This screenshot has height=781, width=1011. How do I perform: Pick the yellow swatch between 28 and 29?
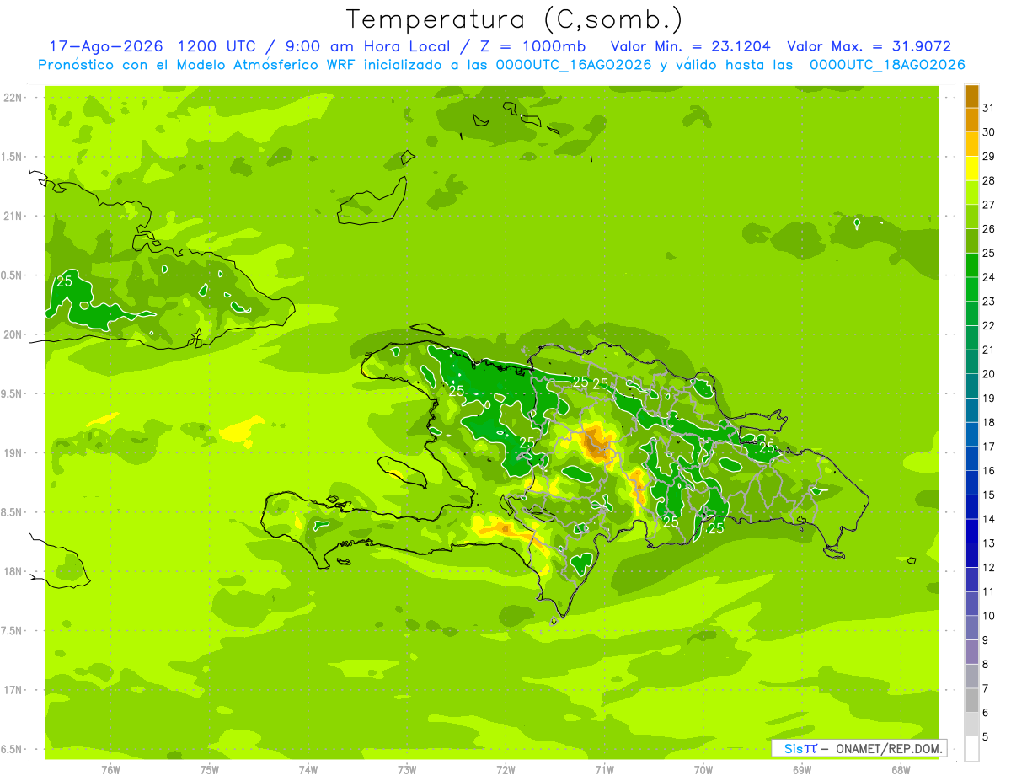click(971, 169)
